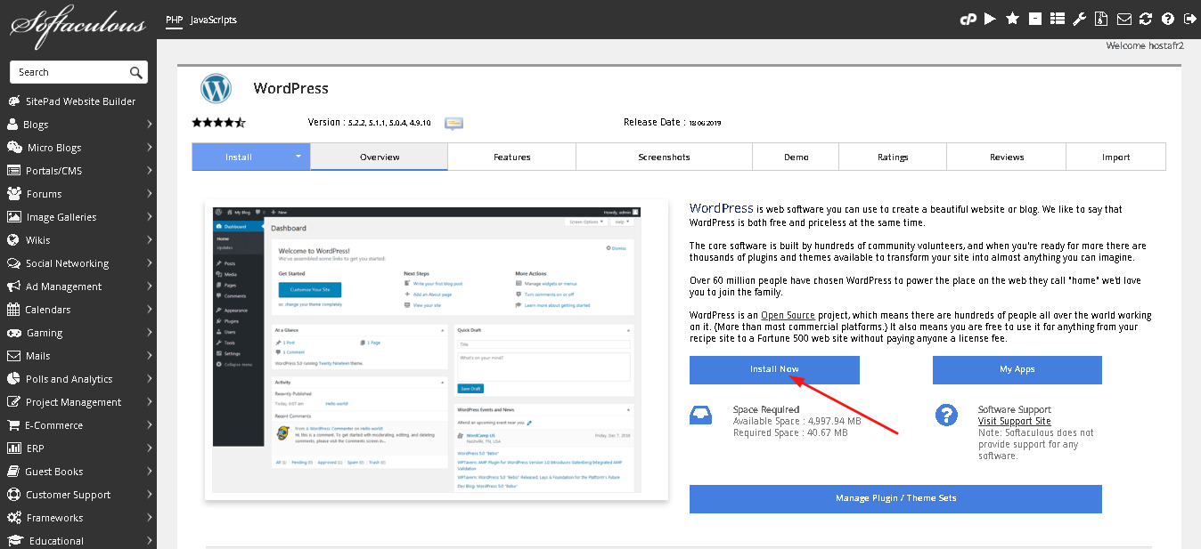Log out using the exit arrow icon

tap(1189, 19)
